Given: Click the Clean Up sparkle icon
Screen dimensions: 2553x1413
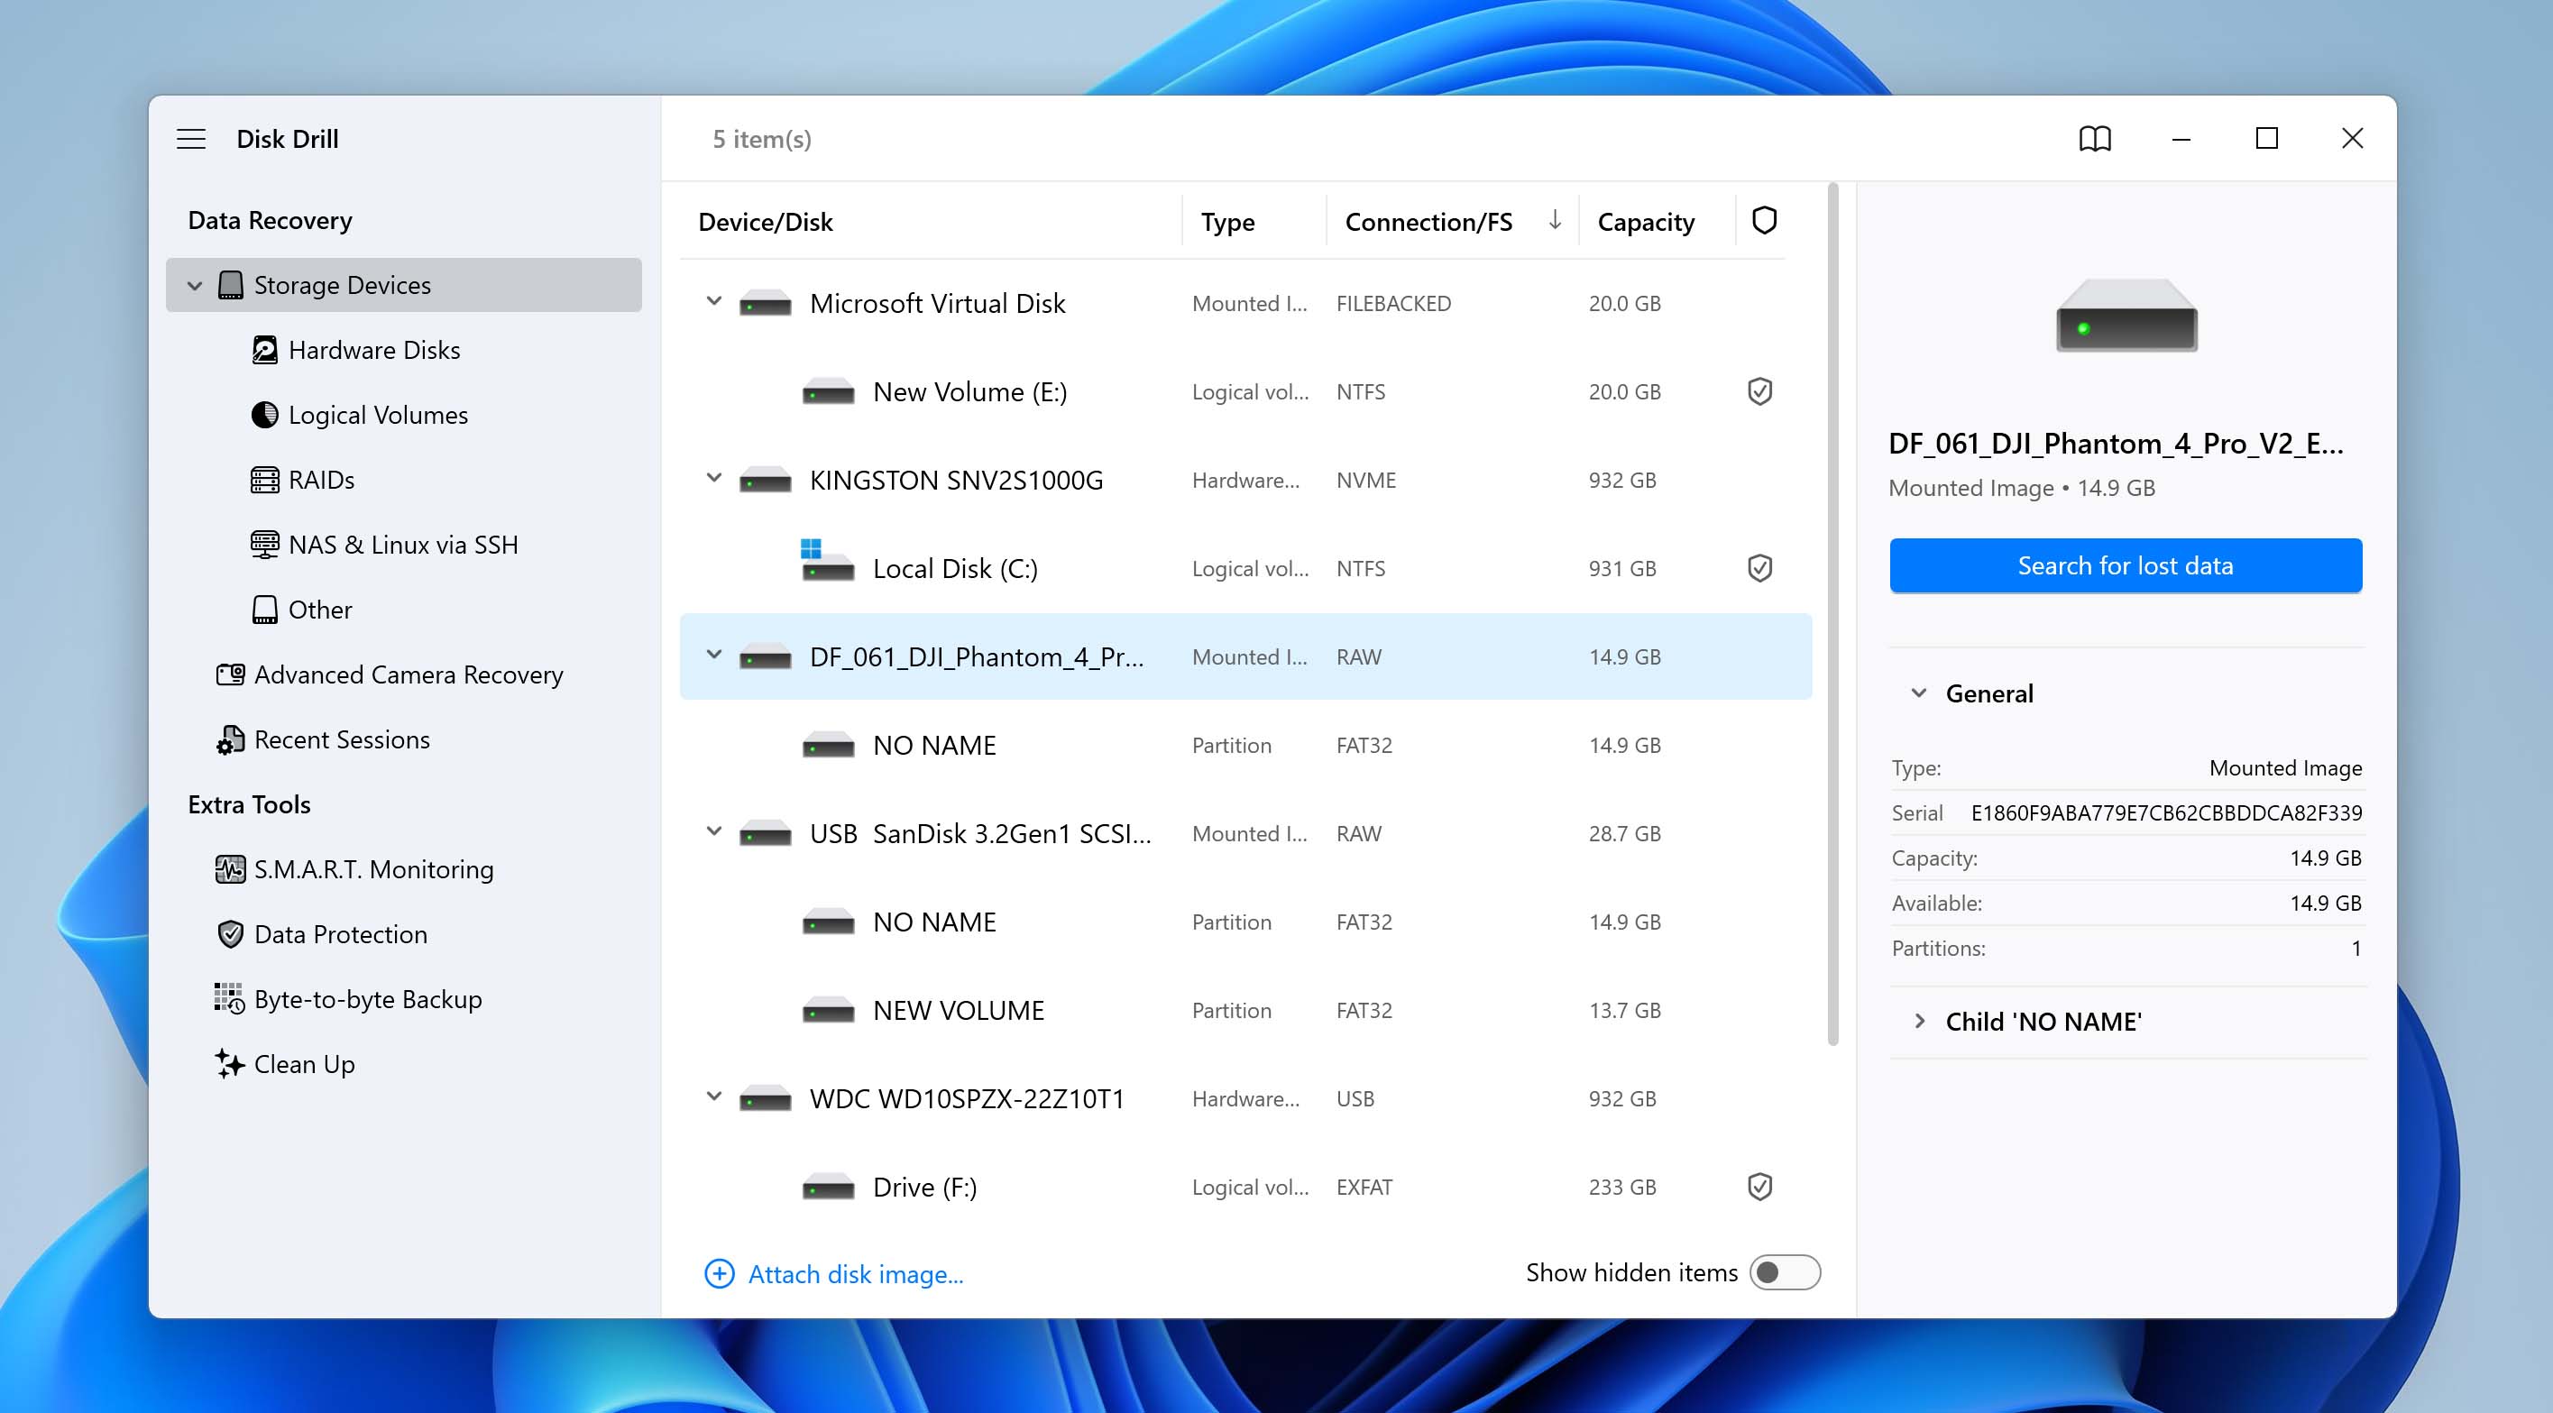Looking at the screenshot, I should (x=230, y=1063).
